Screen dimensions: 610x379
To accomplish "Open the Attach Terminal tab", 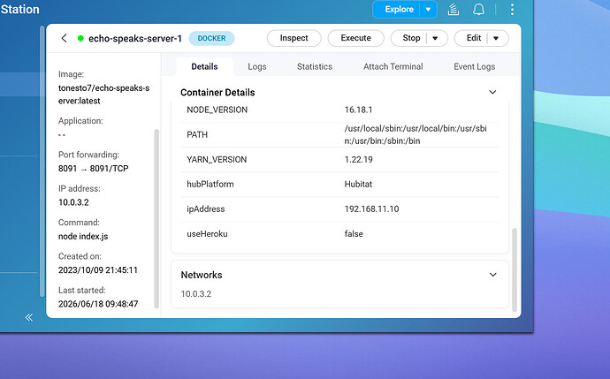I will [x=393, y=66].
